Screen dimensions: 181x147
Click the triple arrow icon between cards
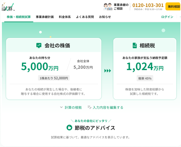[x=107, y=71]
